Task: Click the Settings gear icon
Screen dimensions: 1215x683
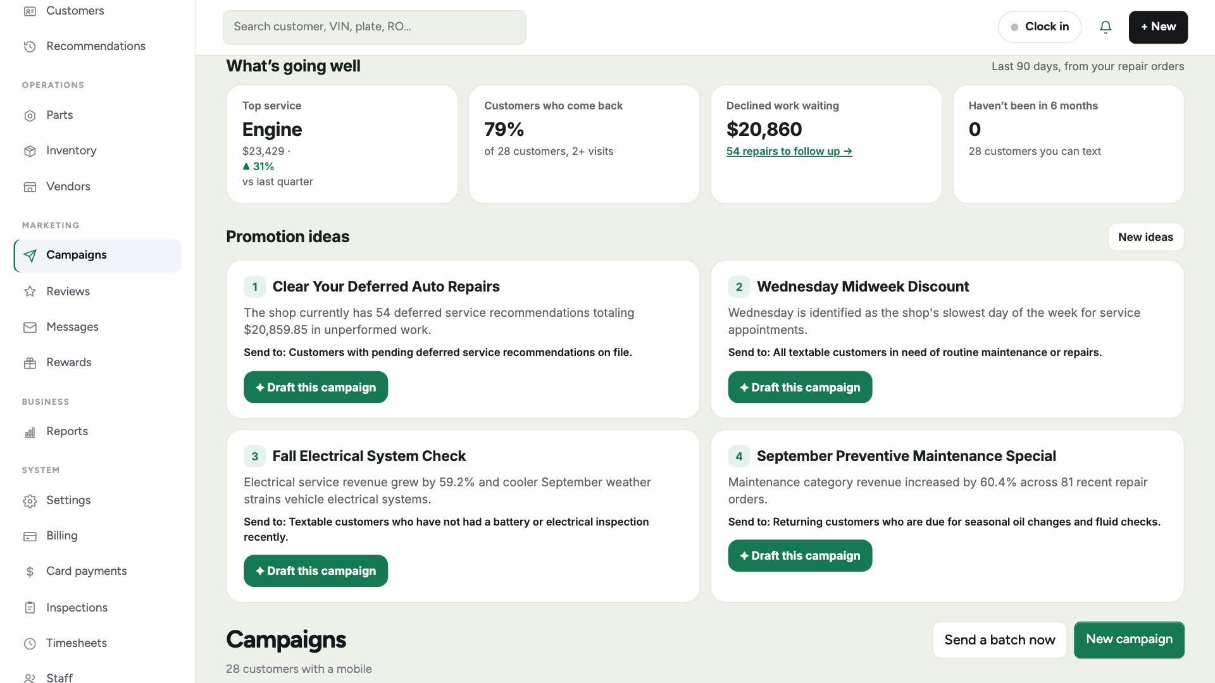Action: (x=30, y=500)
